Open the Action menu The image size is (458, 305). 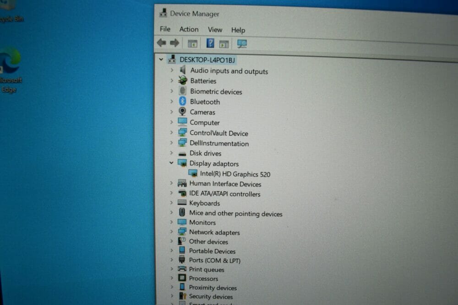(189, 29)
